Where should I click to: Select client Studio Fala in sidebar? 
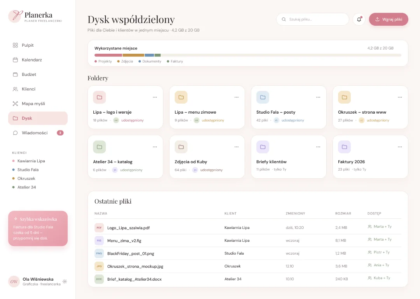[x=25, y=170]
